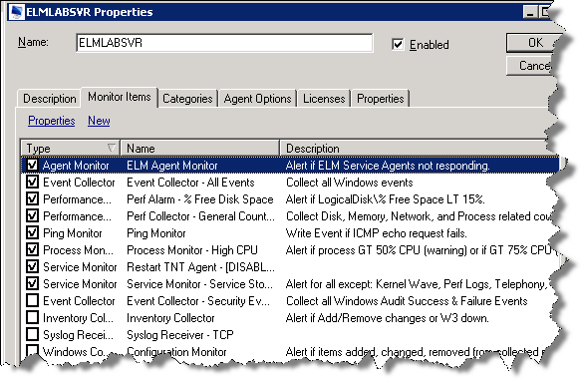Uncheck Process Monitor - High CPU checkbox
This screenshot has width=581, height=380.
pos(32,250)
